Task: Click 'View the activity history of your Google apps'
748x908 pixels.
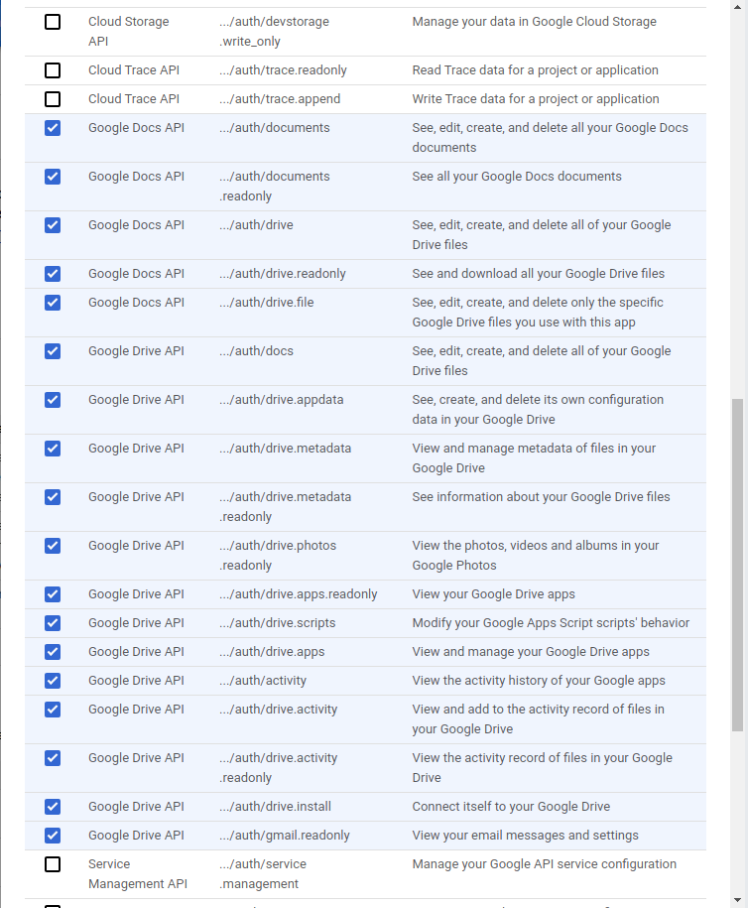Action: pos(539,681)
